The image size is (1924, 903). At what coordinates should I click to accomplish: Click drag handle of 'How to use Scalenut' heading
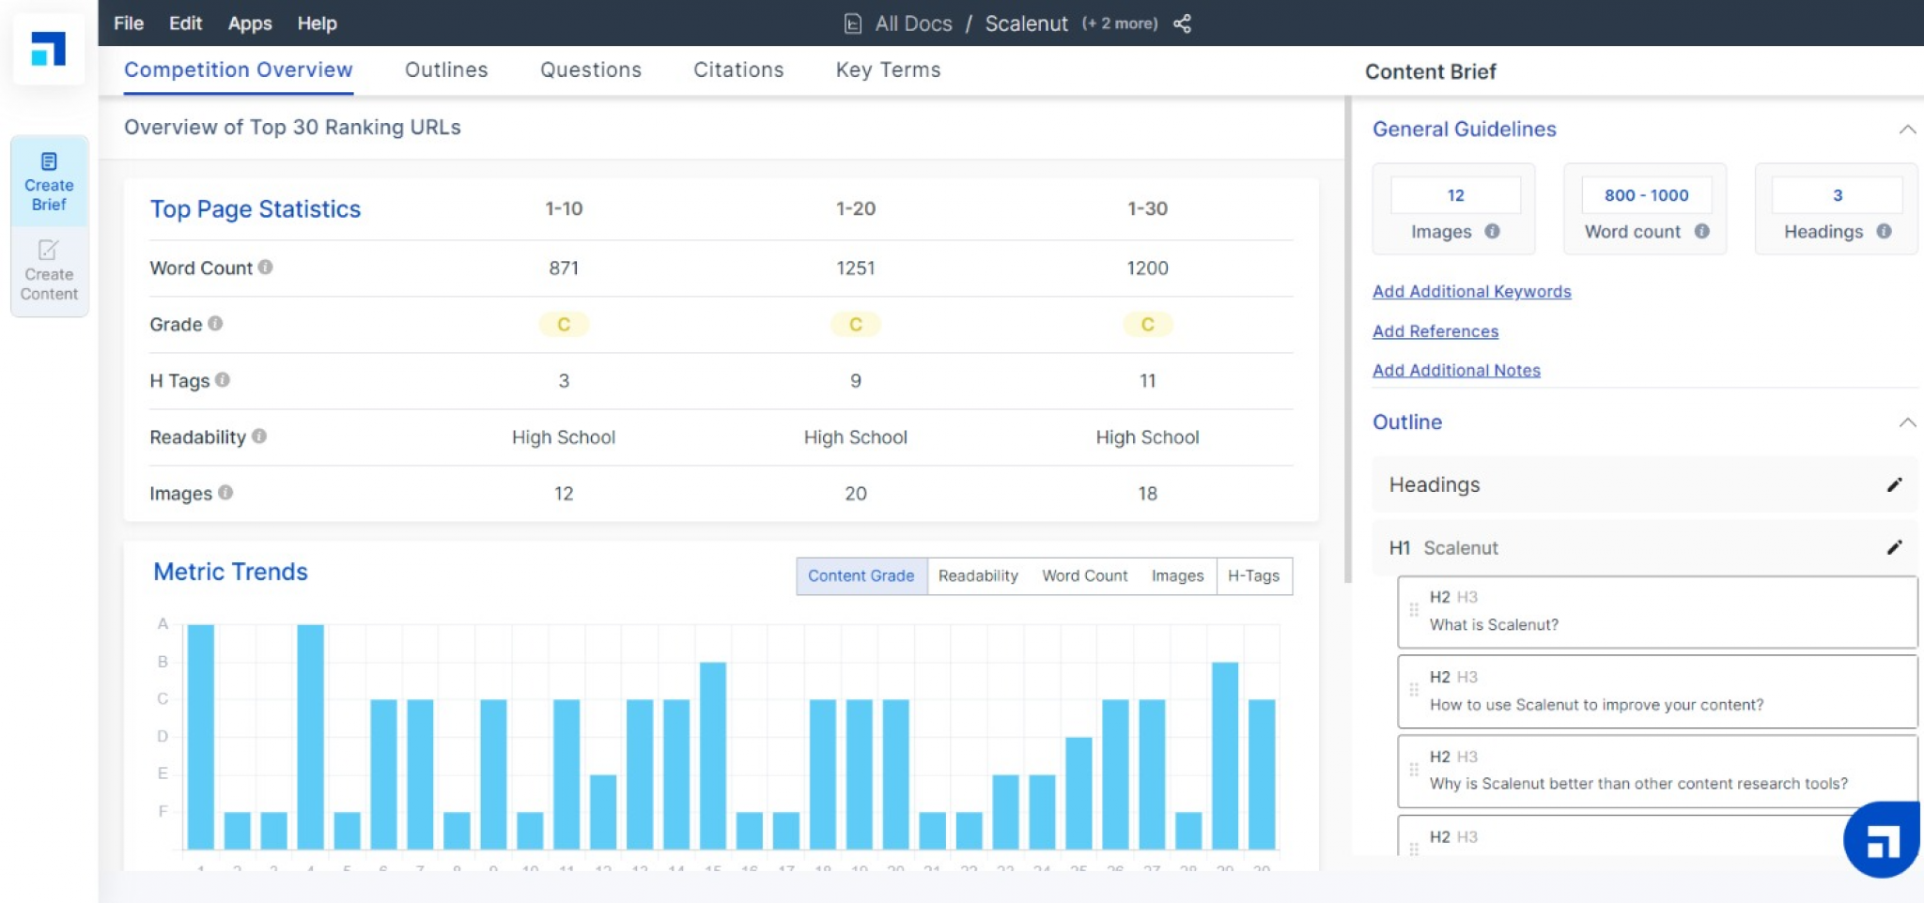click(x=1414, y=690)
